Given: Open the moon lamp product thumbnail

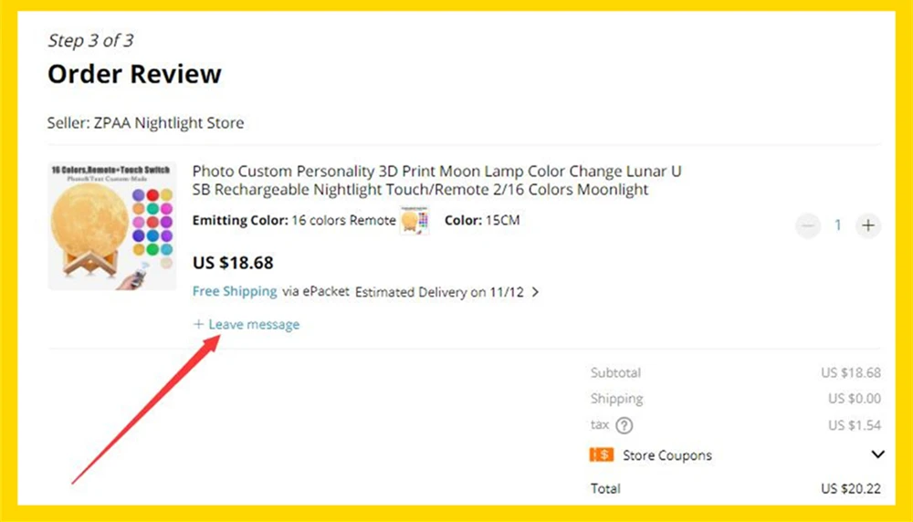Looking at the screenshot, I should point(111,225).
